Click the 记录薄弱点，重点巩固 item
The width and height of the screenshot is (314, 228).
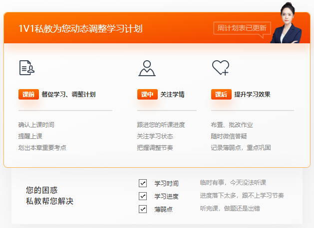(x=241, y=147)
